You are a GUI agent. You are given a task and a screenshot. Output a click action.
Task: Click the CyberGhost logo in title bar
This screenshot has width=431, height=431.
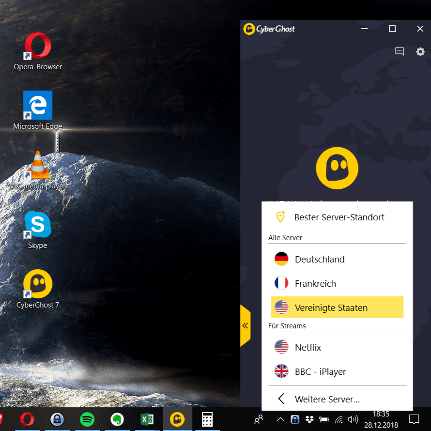269,29
